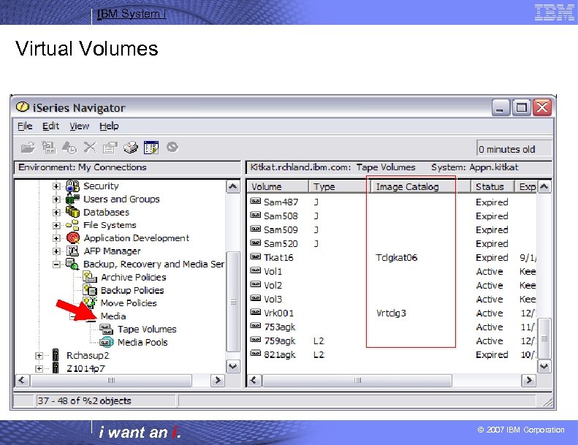The height and width of the screenshot is (445, 578).
Task: Open the View menu
Action: [79, 126]
